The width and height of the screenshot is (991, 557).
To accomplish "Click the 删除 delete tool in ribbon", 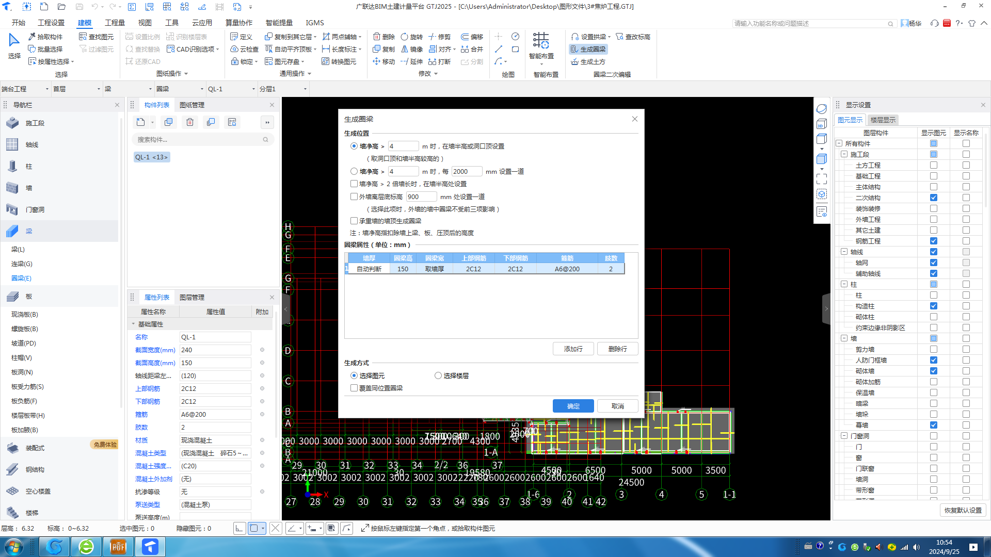I will 384,37.
